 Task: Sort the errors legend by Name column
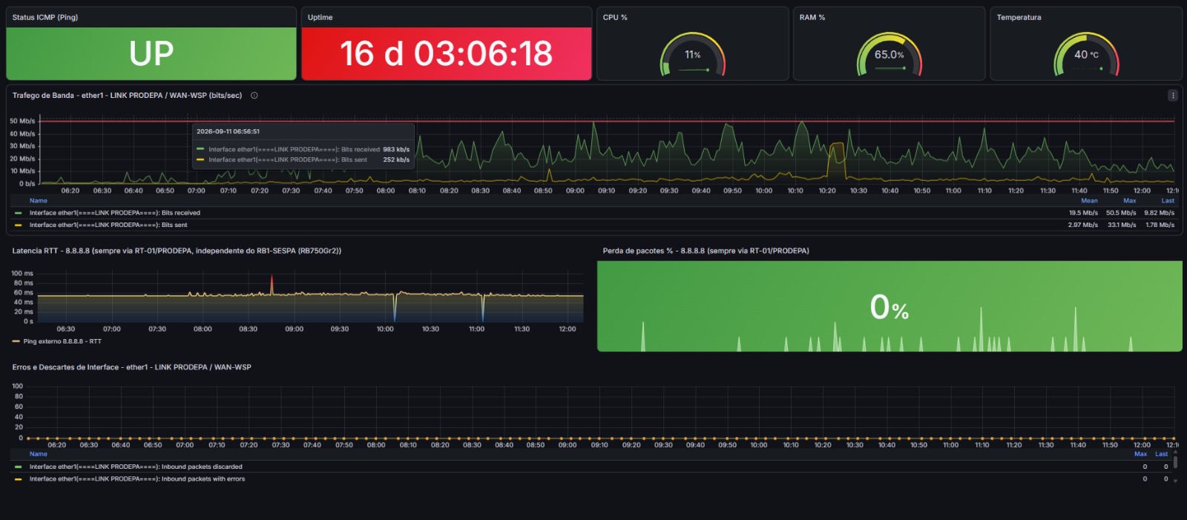click(39, 454)
